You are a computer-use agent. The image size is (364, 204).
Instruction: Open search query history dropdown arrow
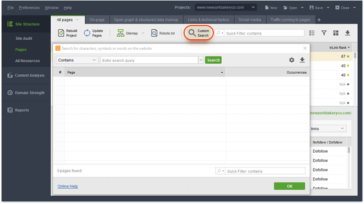pos(201,60)
